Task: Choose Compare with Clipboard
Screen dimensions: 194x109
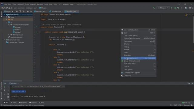Action: pyautogui.click(x=139, y=73)
